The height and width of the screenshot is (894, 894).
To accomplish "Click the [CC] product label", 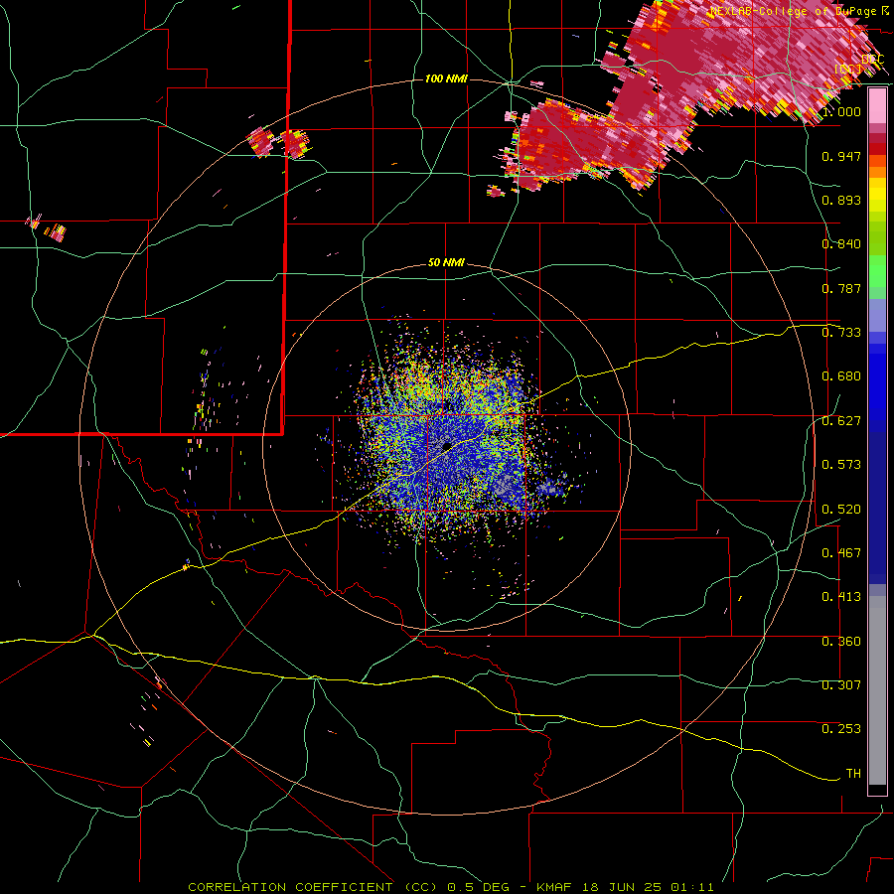I will pyautogui.click(x=848, y=70).
